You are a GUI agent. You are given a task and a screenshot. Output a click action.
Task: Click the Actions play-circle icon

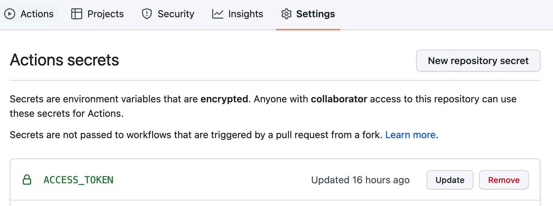pyautogui.click(x=10, y=14)
